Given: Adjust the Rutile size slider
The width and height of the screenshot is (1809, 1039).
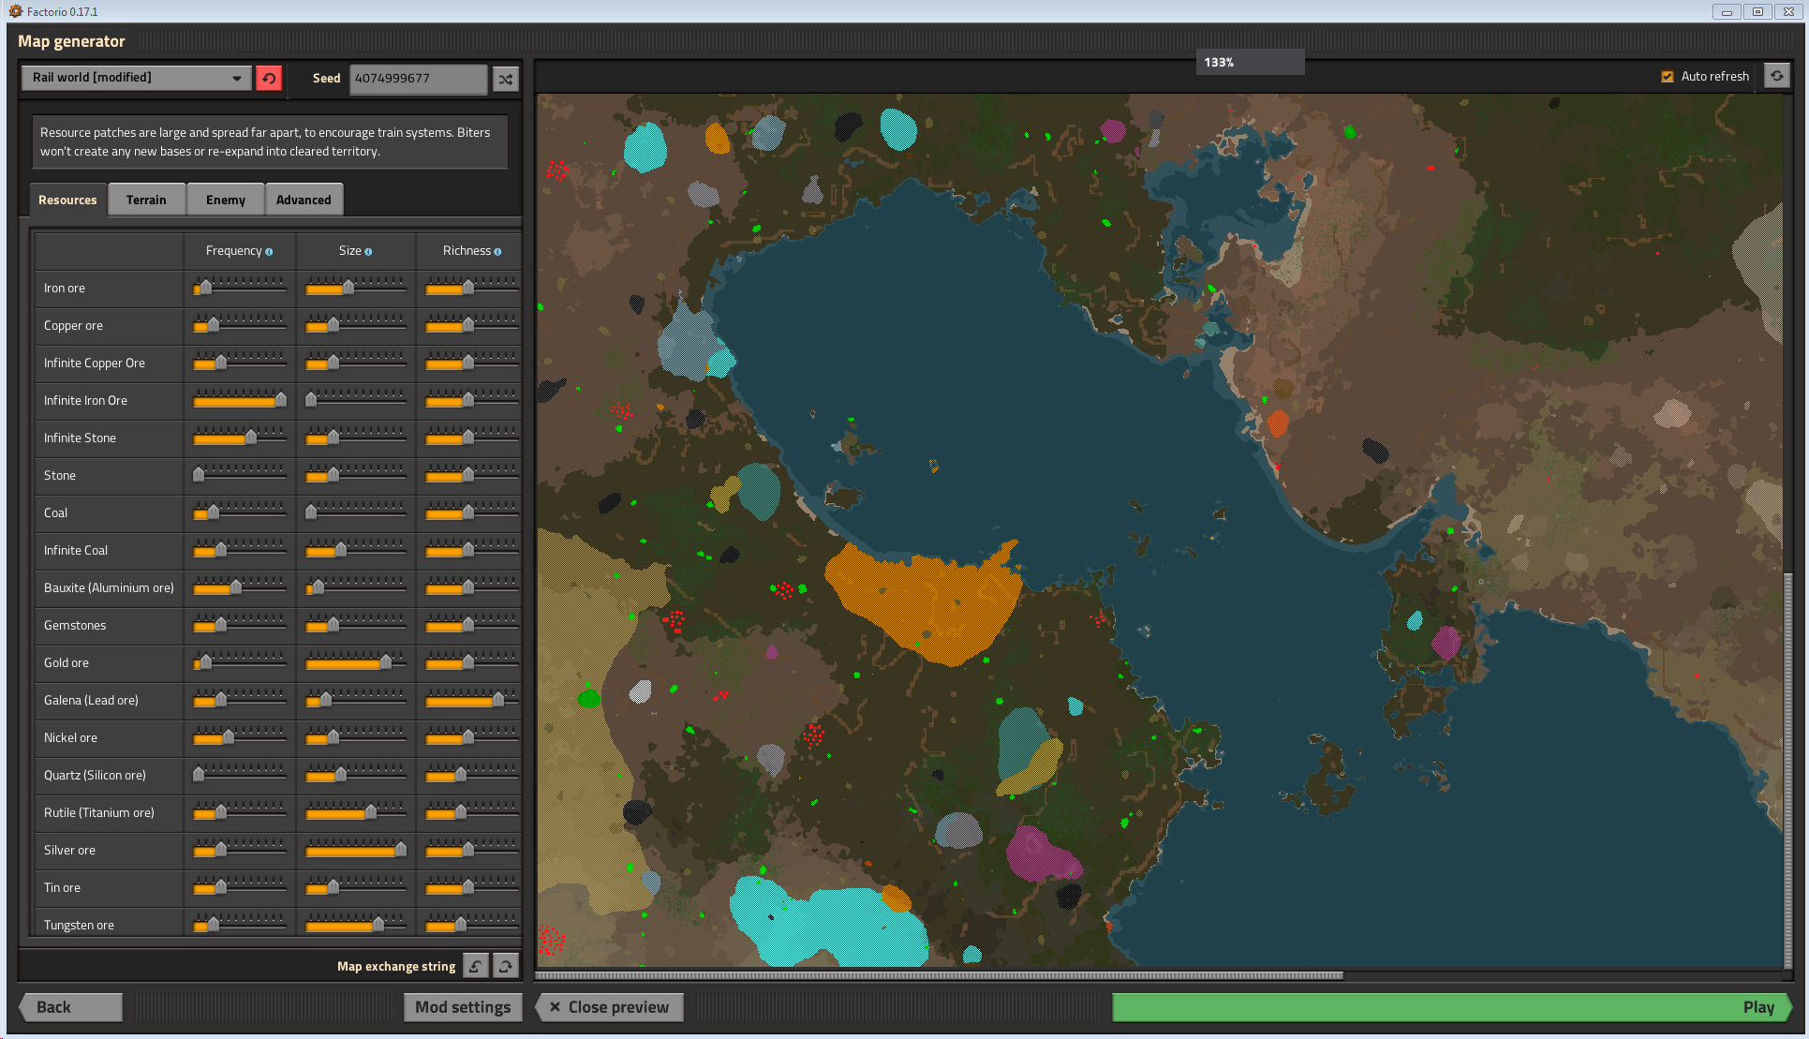Looking at the screenshot, I should (355, 812).
